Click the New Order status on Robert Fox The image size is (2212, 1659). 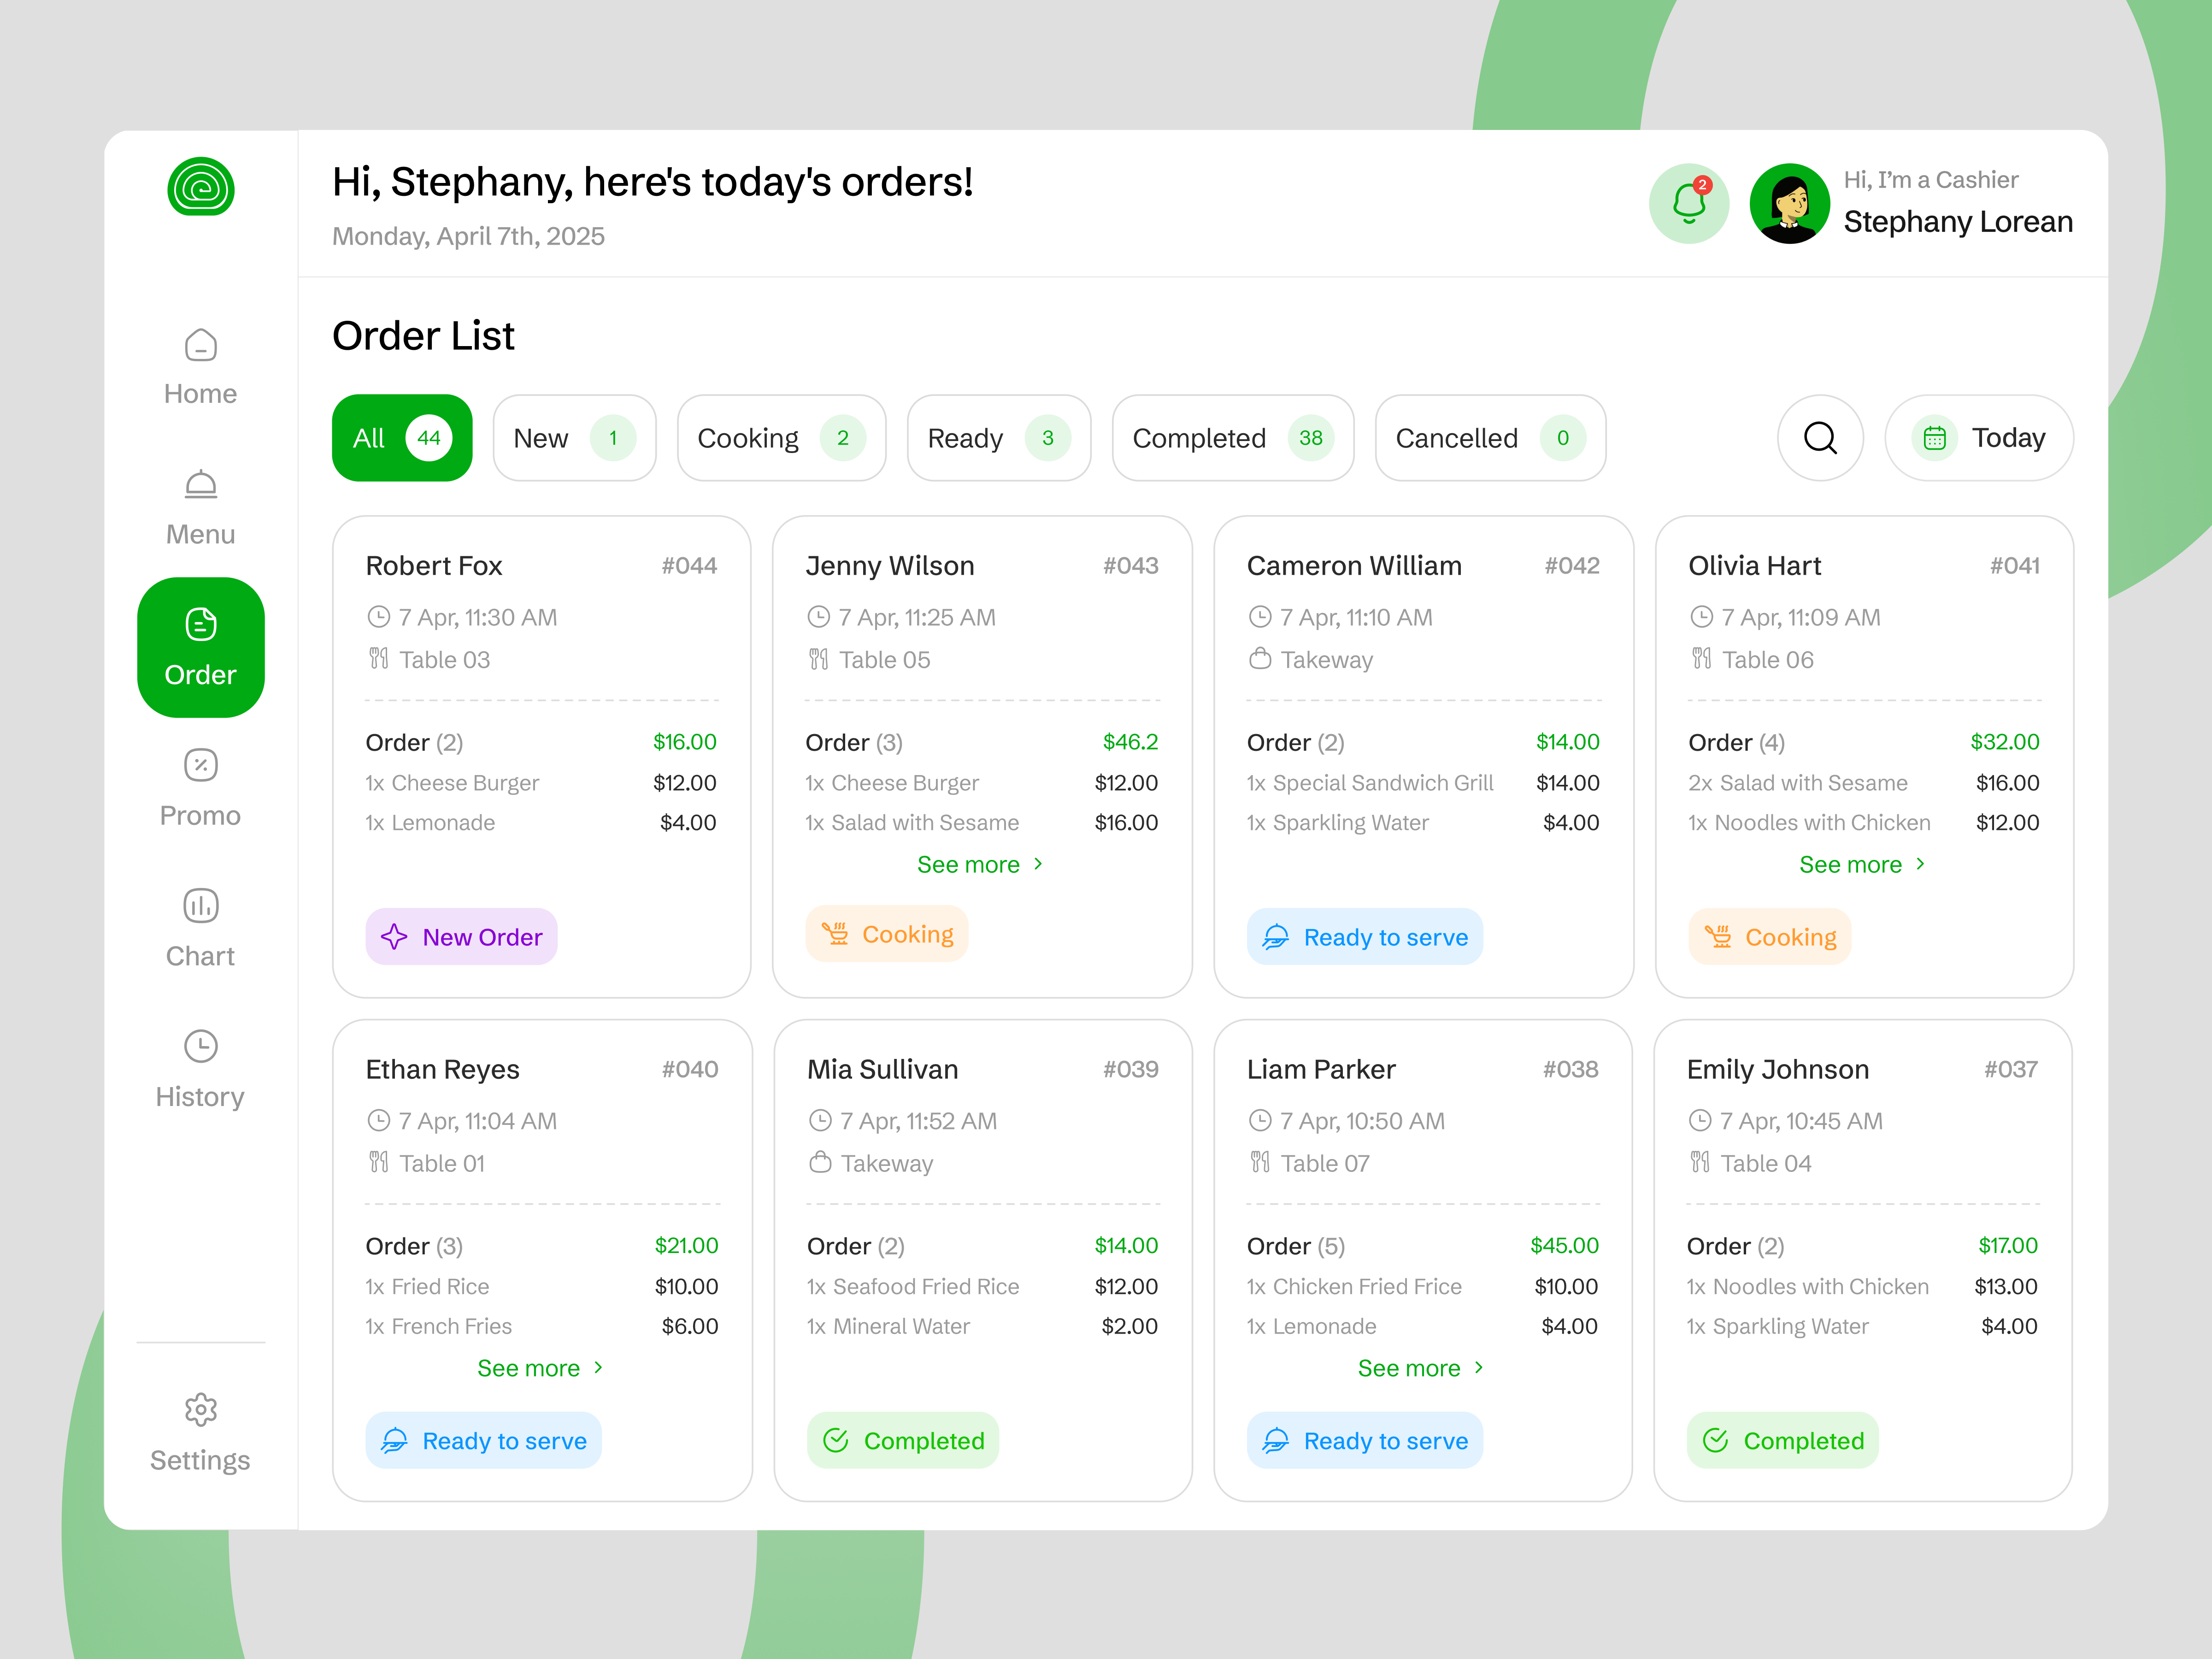(461, 937)
